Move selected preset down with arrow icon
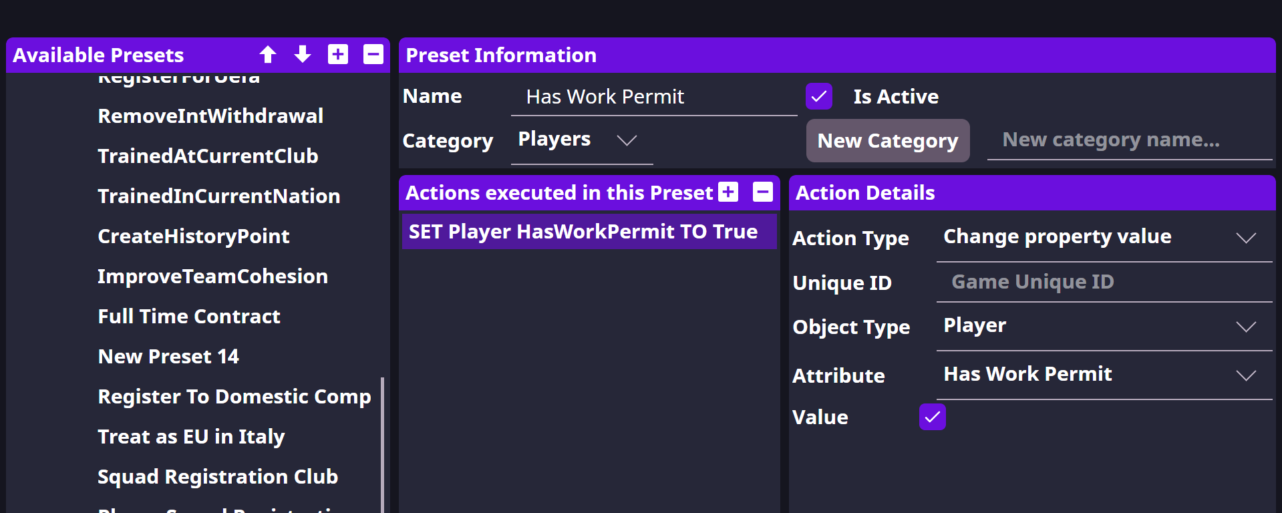This screenshot has width=1282, height=513. (x=303, y=54)
